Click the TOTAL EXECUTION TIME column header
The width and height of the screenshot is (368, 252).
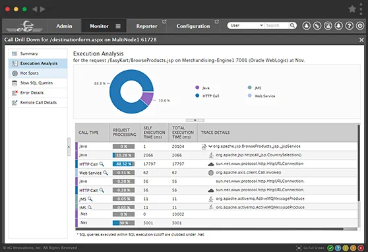pos(183,132)
